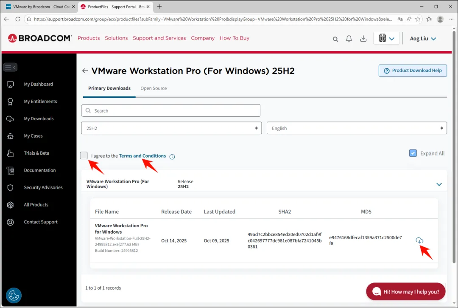Click Documentation icon in sidebar
The image size is (458, 308).
click(x=10, y=170)
